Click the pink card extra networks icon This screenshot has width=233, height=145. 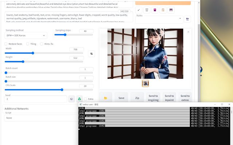point(155,10)
